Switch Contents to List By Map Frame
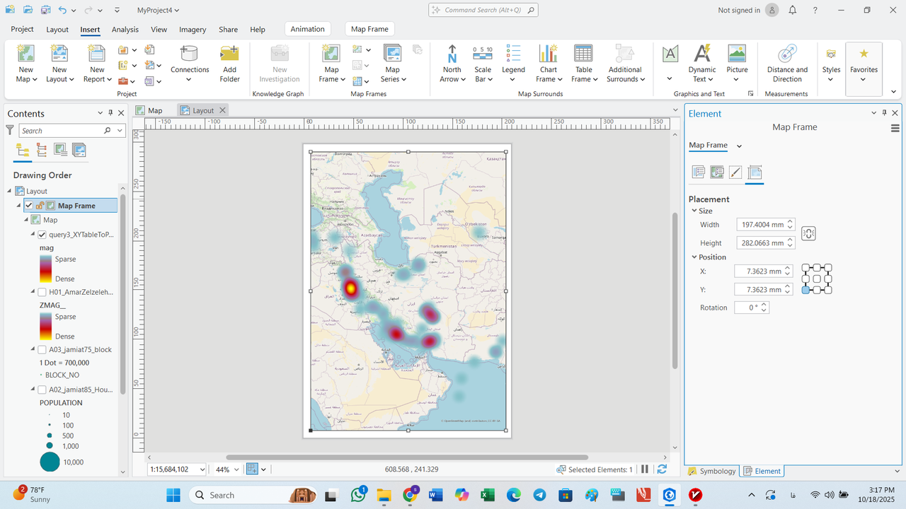This screenshot has width=906, height=509. point(61,150)
